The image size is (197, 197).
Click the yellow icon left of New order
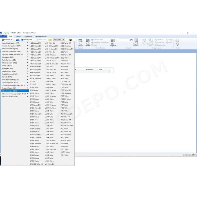coord(50,40)
